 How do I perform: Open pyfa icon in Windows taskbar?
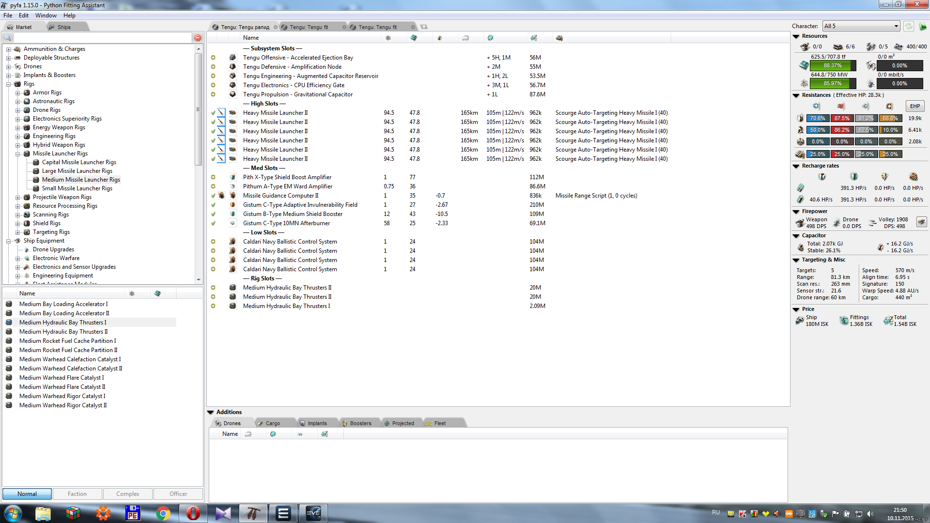click(252, 513)
